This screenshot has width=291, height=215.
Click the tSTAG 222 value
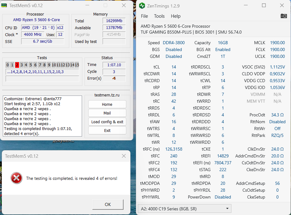(x=223, y=170)
